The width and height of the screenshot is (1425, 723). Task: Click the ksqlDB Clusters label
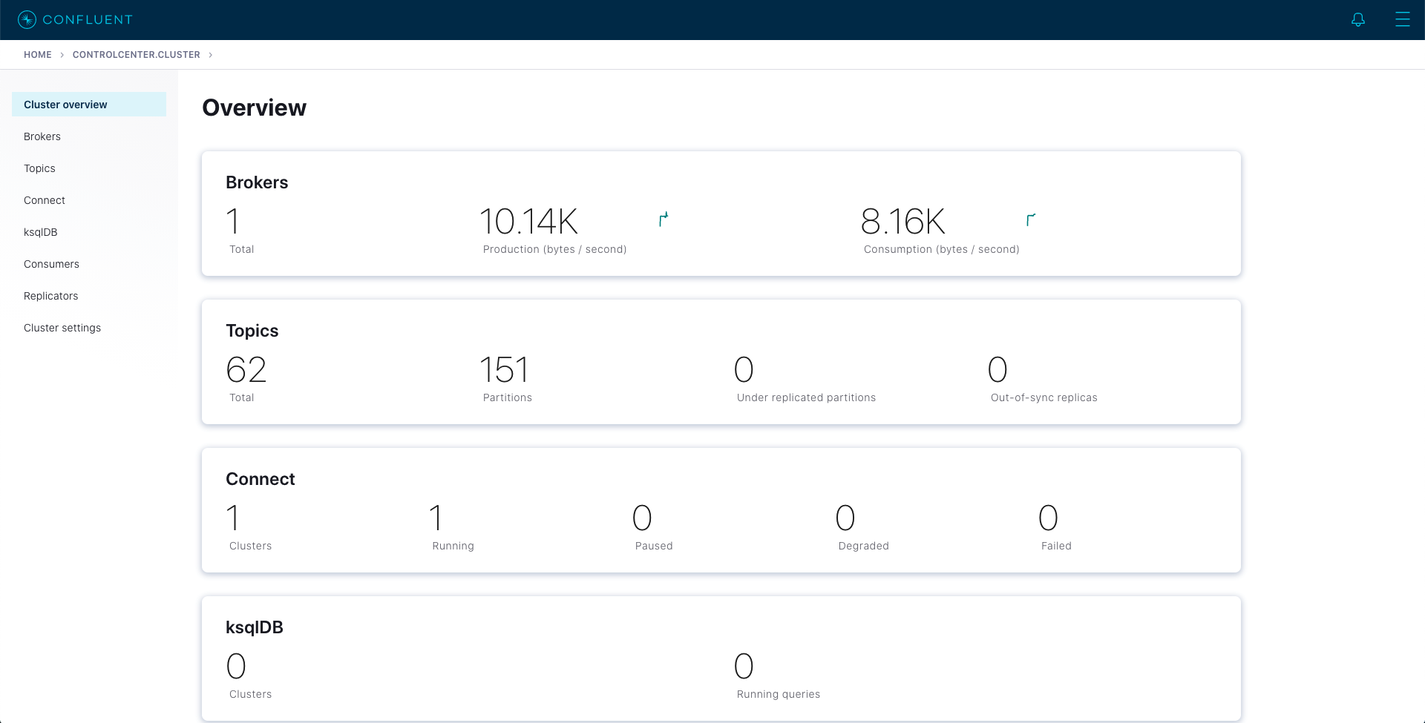pyautogui.click(x=250, y=694)
